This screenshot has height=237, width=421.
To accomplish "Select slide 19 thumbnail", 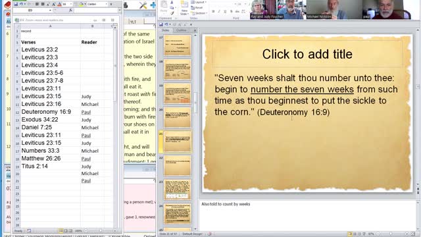I will pyautogui.click(x=177, y=93).
